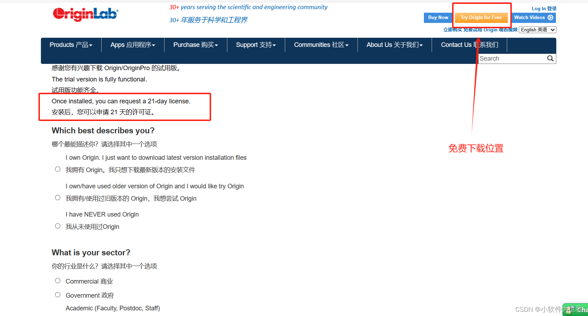Expand the Support menu
Image resolution: width=588 pixels, height=316 pixels.
pyautogui.click(x=256, y=45)
